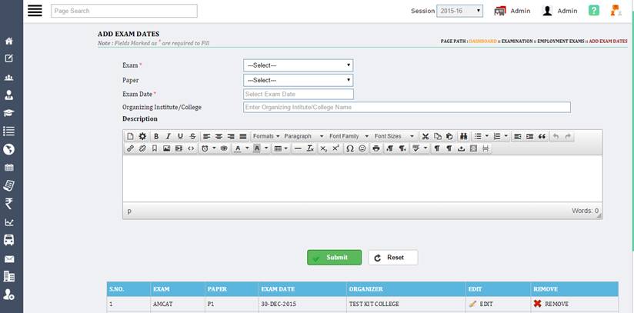The image size is (634, 313).
Task: Toggle bold formatting in editor
Action: click(x=156, y=136)
